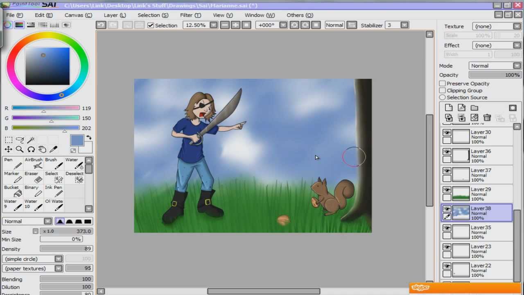Create a new linework layer
Image resolution: width=524 pixels, height=295 pixels.
click(461, 108)
